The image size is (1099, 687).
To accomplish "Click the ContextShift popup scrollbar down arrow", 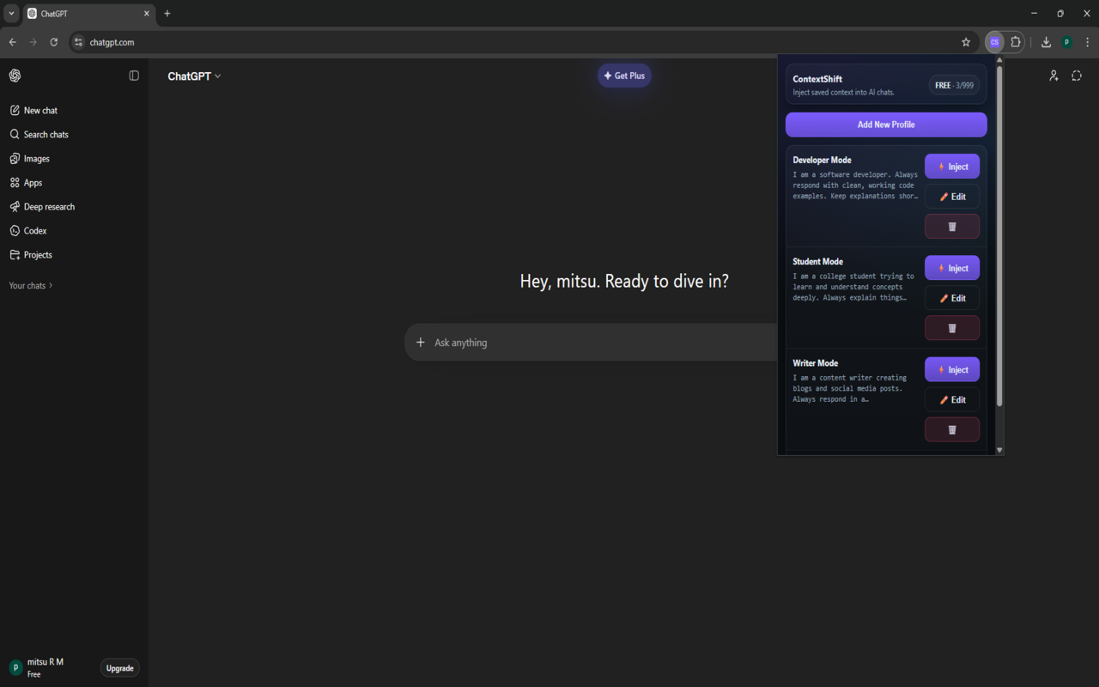I will [x=999, y=450].
